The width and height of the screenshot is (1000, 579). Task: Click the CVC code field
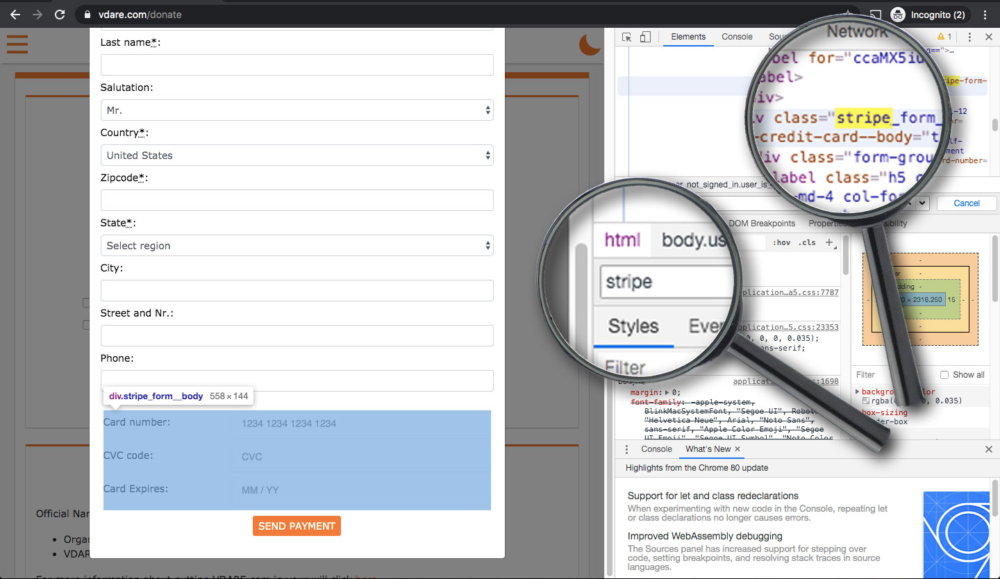361,457
